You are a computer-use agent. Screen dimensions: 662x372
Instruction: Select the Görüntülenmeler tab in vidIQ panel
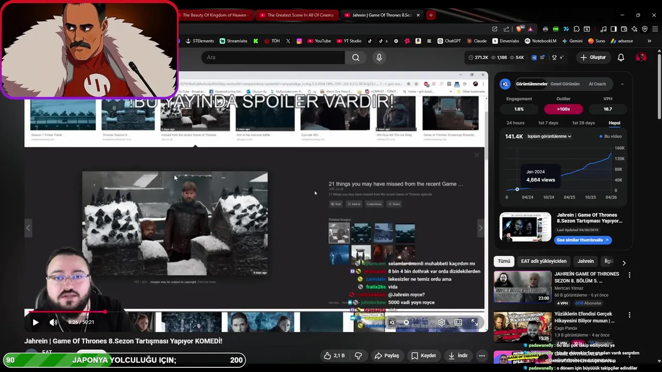[x=531, y=84]
